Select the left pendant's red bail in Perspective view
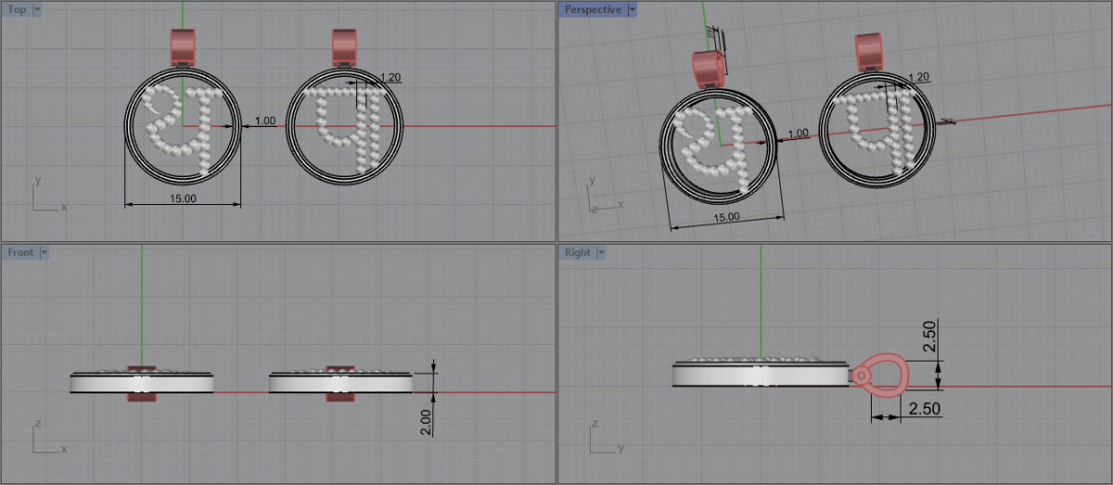Viewport: 1113px width, 485px height. [x=710, y=69]
